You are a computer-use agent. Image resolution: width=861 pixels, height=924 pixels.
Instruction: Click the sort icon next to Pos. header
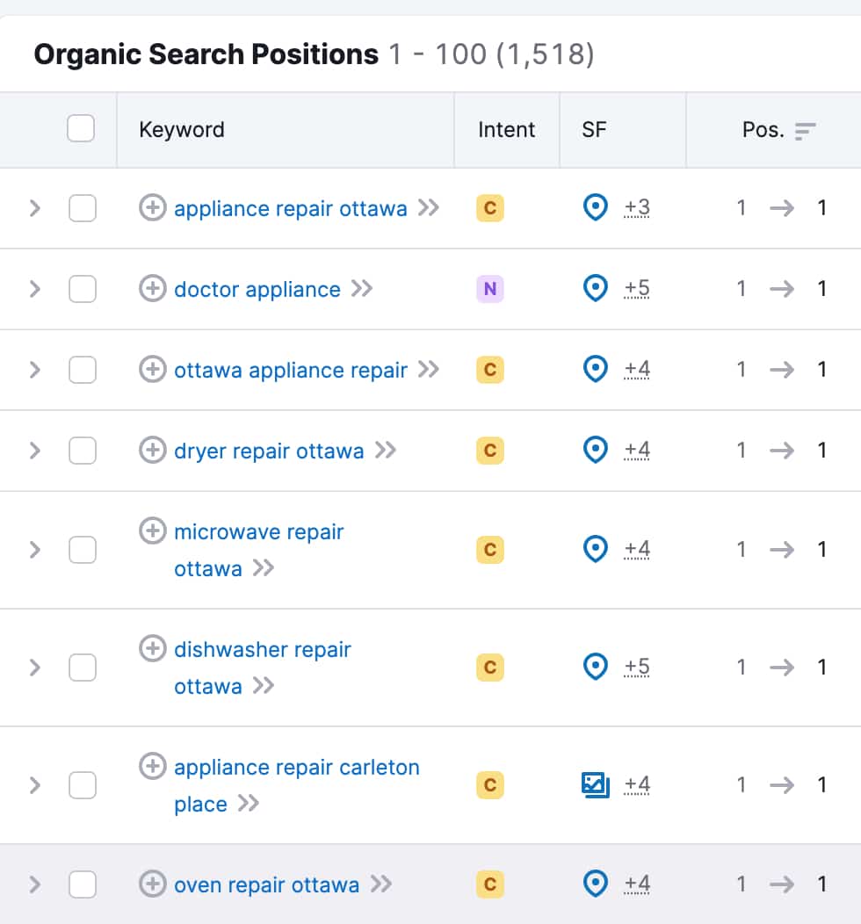(x=805, y=131)
